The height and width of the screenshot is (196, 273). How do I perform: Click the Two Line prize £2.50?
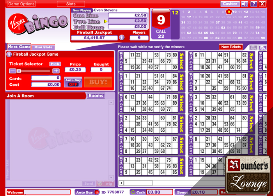(128, 21)
